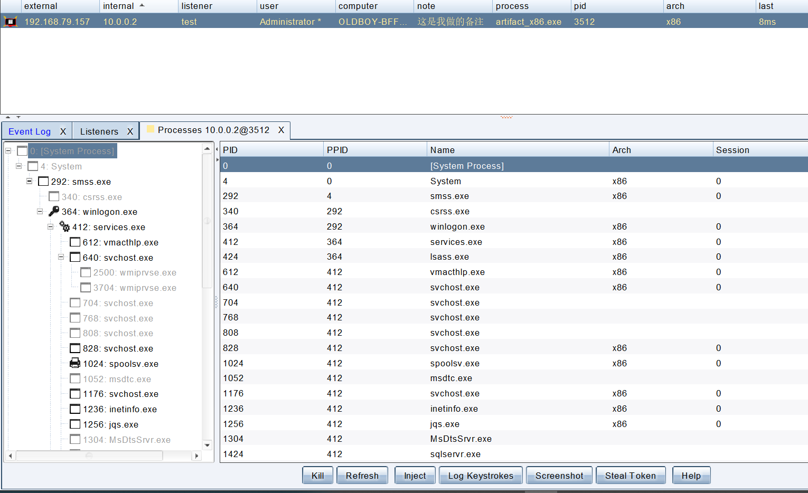808x493 pixels.
Task: Click the tree's vertical scrollbar down arrow
Action: 207,445
